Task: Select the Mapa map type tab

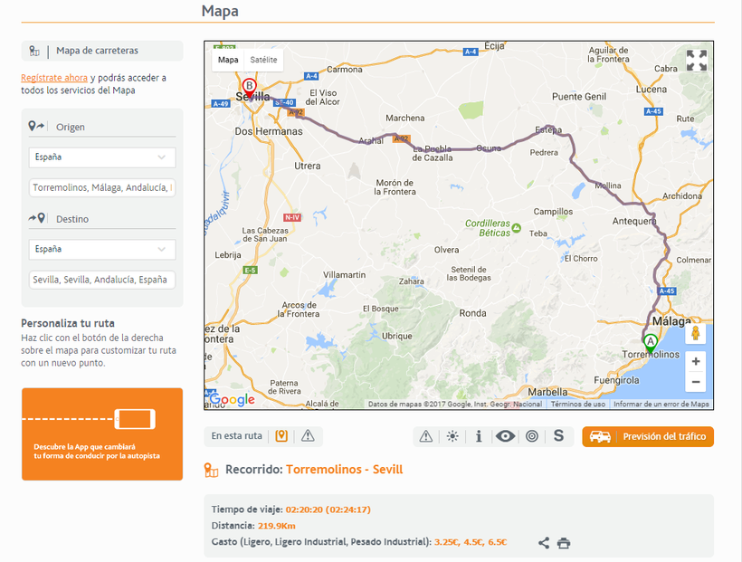Action: pos(229,60)
